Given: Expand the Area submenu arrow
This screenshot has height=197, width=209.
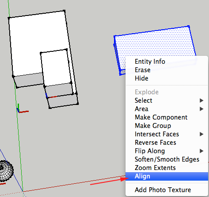Looking at the screenshot, I should [201, 109].
